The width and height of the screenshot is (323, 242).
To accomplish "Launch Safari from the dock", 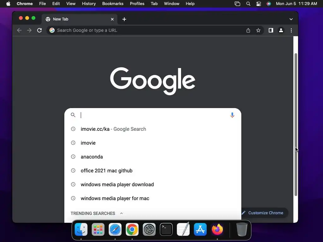I will [115, 229].
